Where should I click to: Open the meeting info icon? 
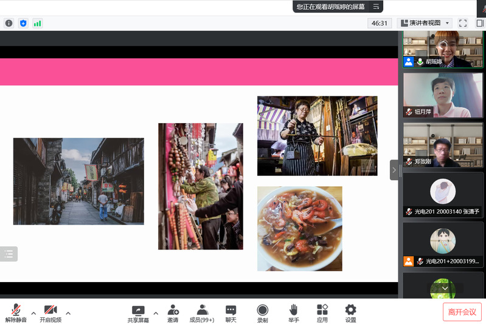(x=9, y=23)
